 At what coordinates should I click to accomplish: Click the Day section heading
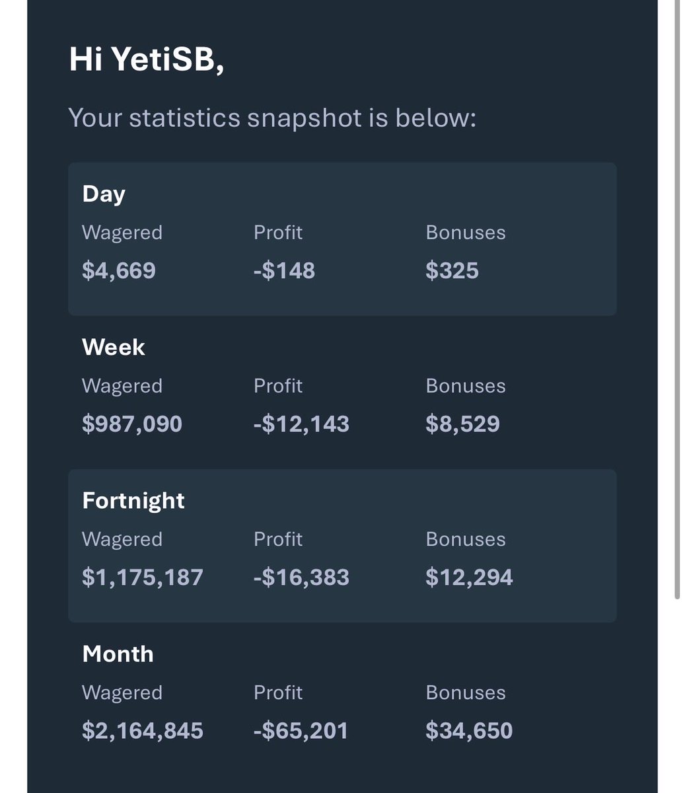pos(104,194)
